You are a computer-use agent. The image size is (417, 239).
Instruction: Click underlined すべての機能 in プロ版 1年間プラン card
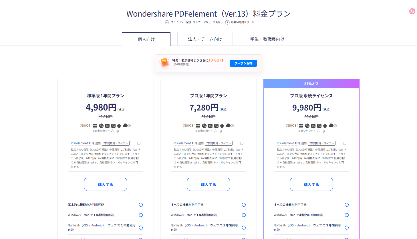coord(180,205)
